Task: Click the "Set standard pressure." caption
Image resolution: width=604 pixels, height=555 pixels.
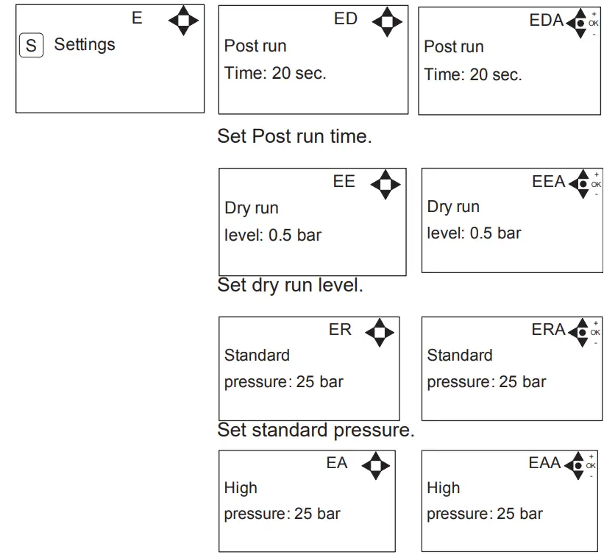Action: tap(316, 431)
